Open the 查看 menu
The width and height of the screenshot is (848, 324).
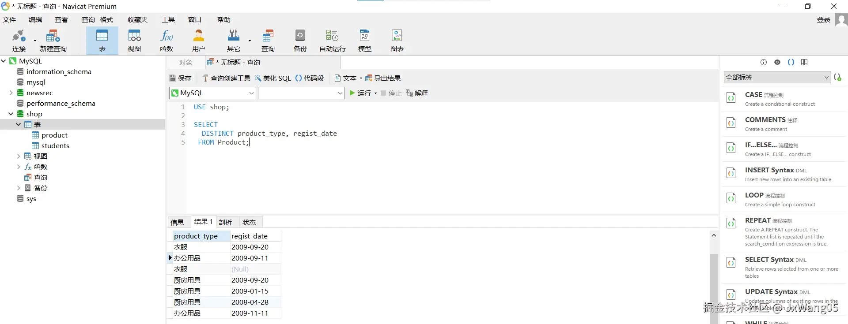(61, 20)
